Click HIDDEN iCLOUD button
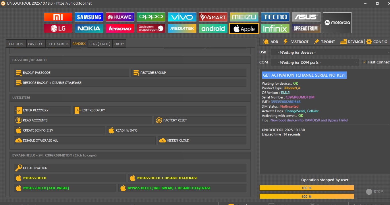390x205 pixels. (x=202, y=140)
